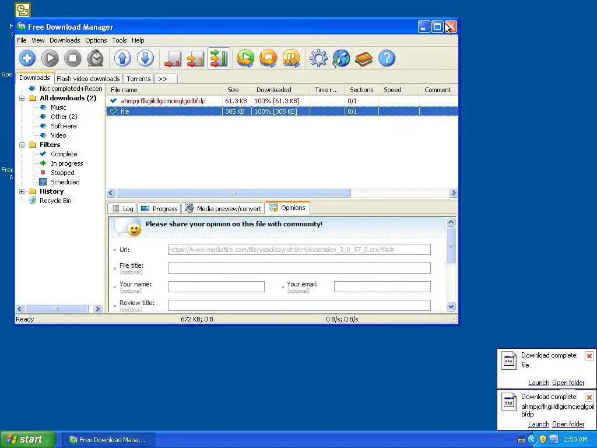Move download up with blue up arrow
The width and height of the screenshot is (597, 448).
[x=122, y=58]
